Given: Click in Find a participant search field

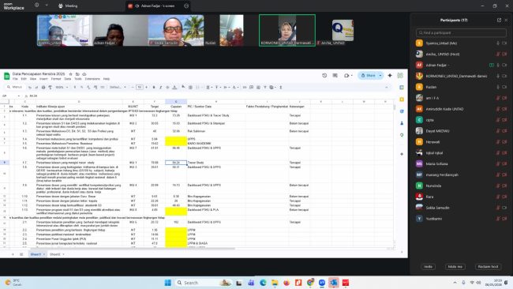Looking at the screenshot, I should click(461, 32).
